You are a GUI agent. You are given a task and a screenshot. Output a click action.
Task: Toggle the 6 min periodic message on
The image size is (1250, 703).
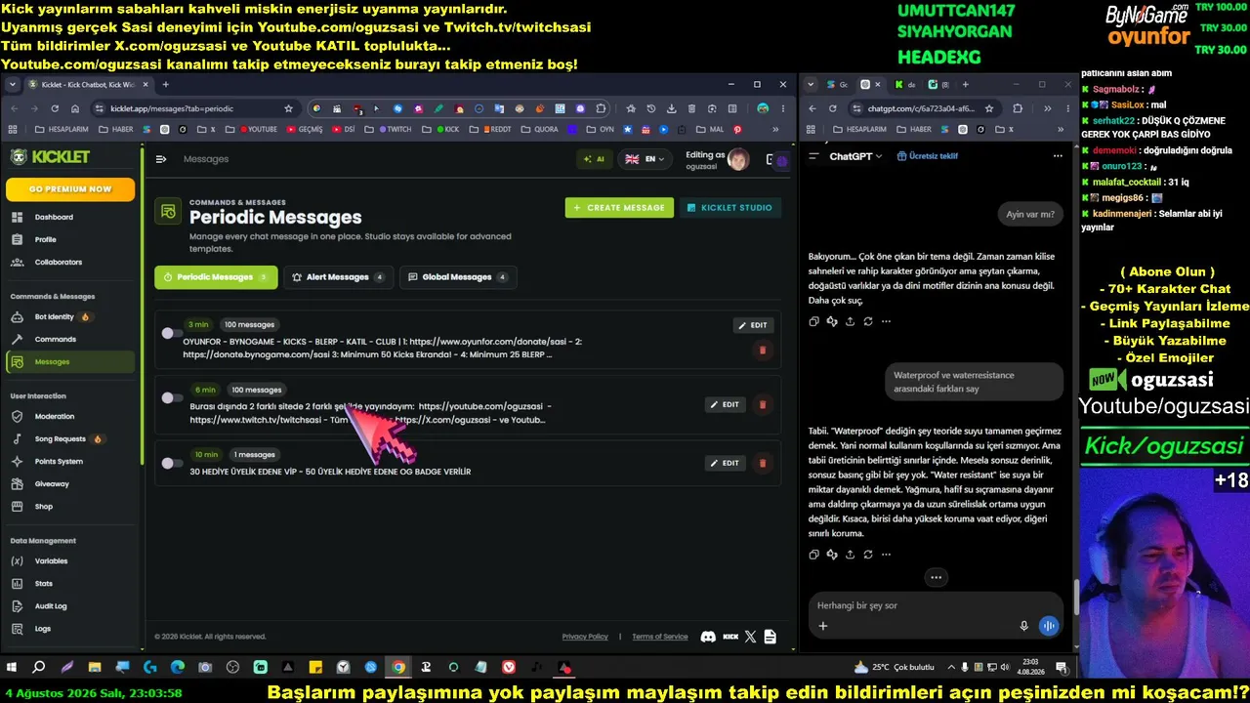pyautogui.click(x=171, y=397)
